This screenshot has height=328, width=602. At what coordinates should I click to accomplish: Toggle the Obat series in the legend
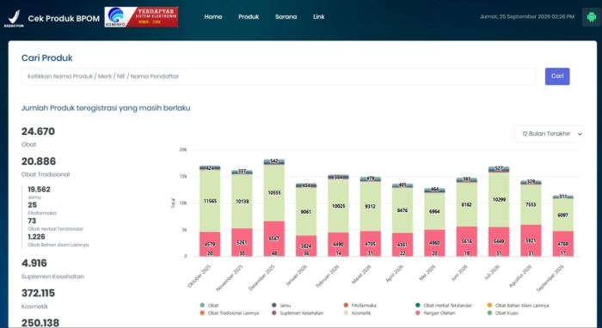tap(209, 306)
